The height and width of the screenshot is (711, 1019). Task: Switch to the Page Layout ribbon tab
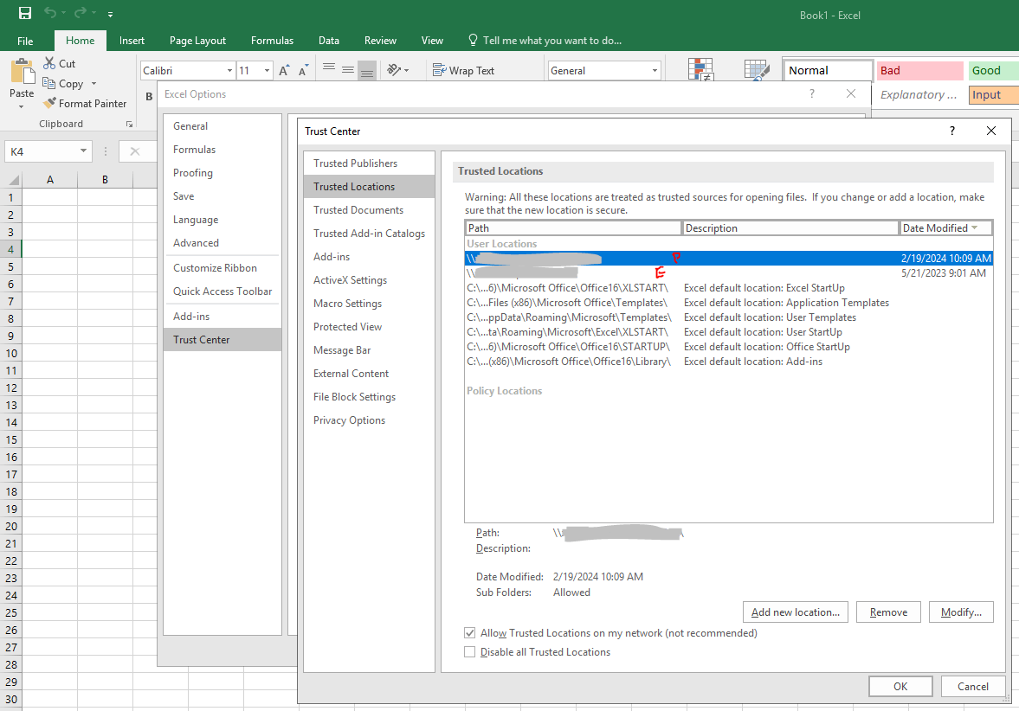[197, 41]
